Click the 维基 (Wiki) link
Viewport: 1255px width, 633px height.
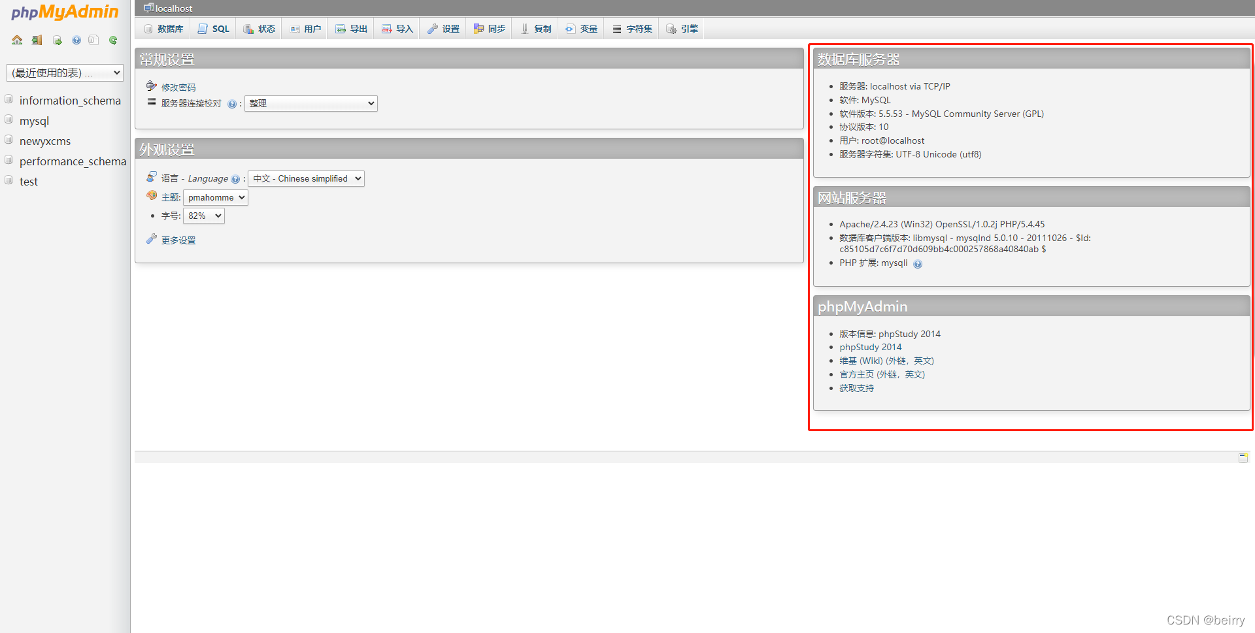(x=887, y=361)
